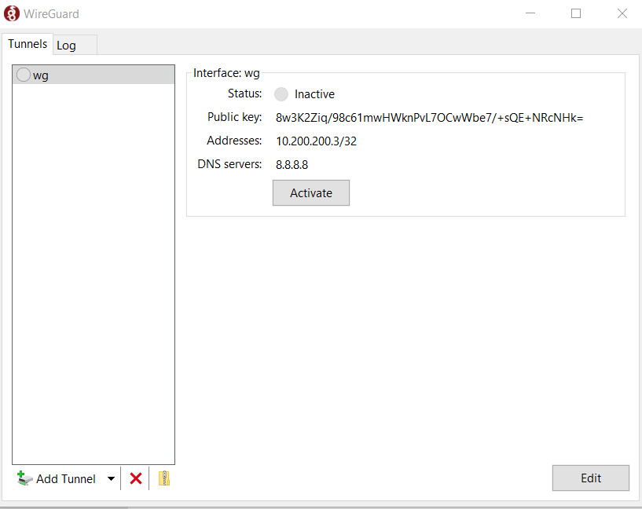This screenshot has width=642, height=509.
Task: Click the tunnel icon on the Add Tunnel button
Action: 24,478
